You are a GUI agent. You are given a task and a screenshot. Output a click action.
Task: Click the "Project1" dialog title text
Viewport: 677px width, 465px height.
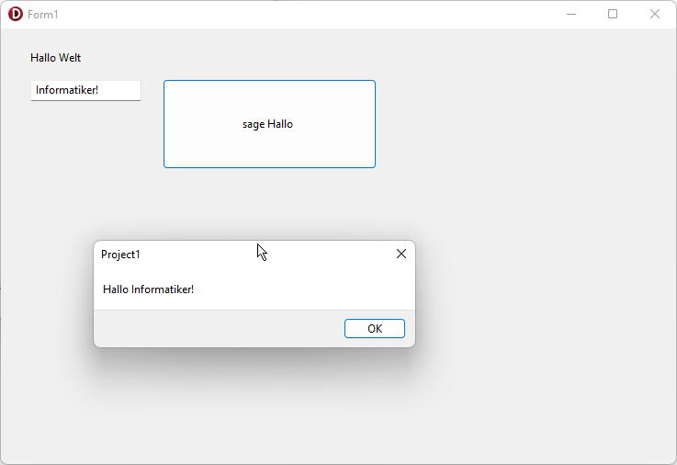tap(120, 255)
